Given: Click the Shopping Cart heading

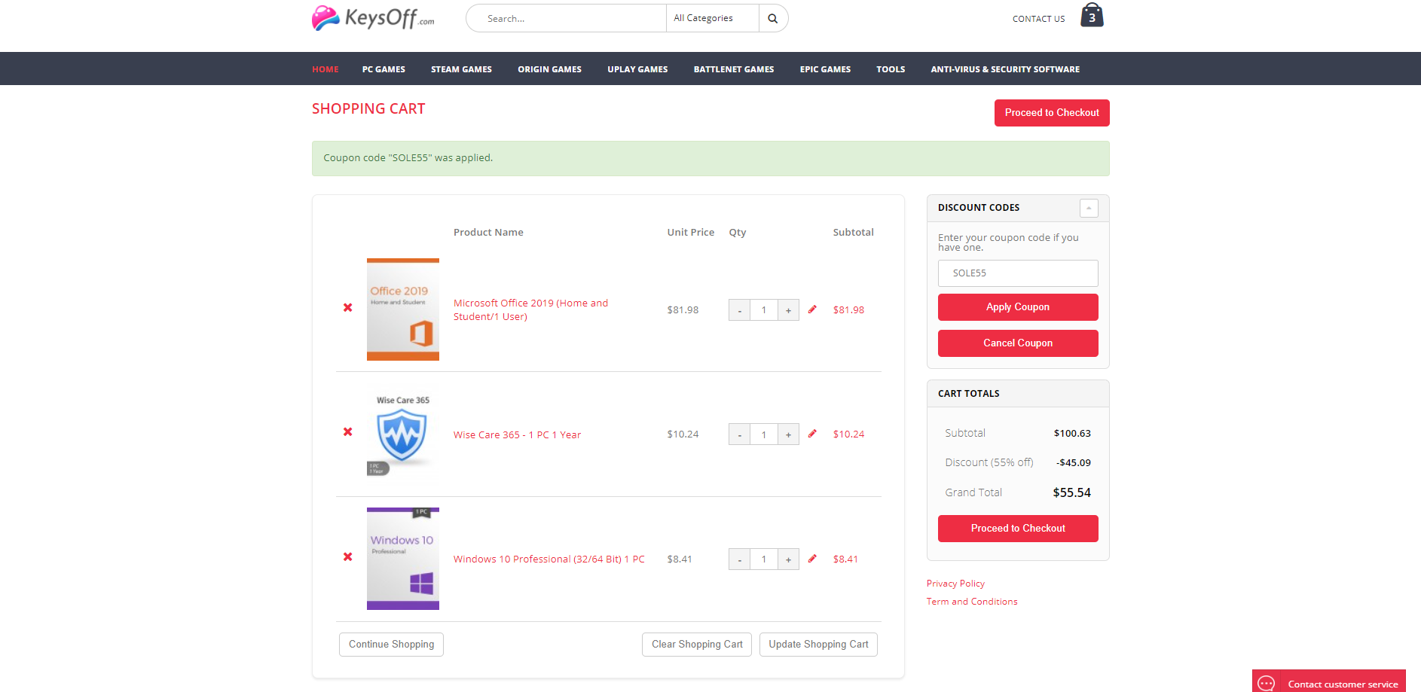Looking at the screenshot, I should click(x=368, y=109).
